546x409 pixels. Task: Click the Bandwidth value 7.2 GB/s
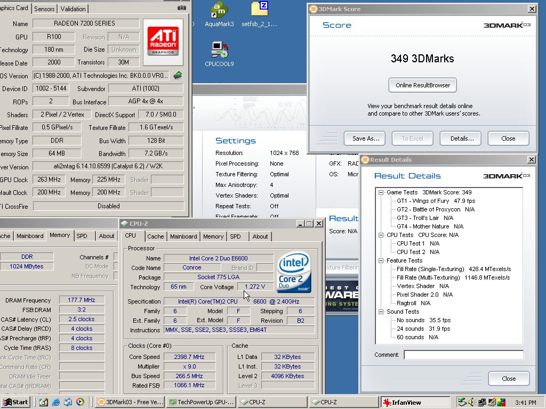click(156, 153)
